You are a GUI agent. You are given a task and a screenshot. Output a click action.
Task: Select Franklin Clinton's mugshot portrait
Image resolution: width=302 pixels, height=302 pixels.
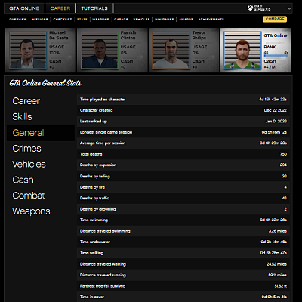(100, 51)
